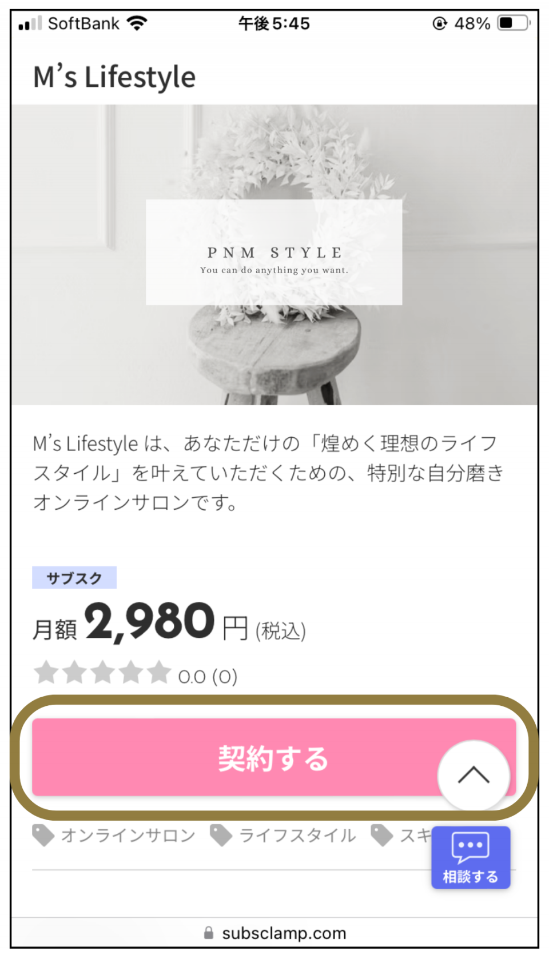Tap the tag icon before オンラインサロン
Image resolution: width=549 pixels, height=975 pixels.
[43, 836]
